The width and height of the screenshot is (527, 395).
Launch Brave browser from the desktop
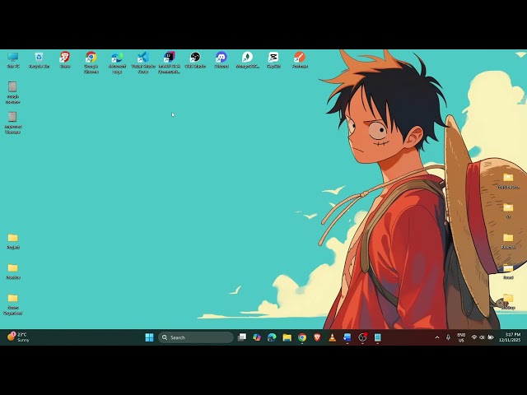pos(65,58)
